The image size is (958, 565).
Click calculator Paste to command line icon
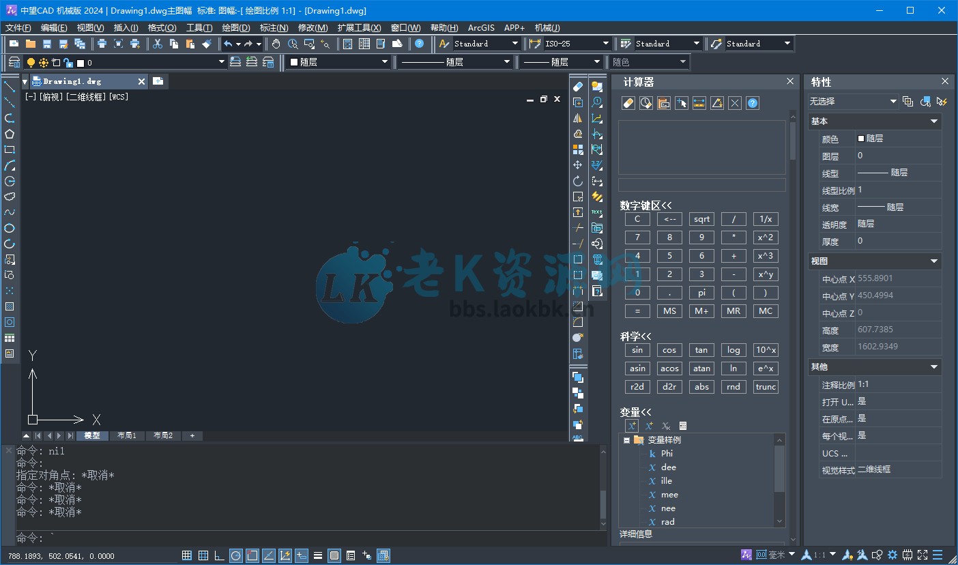coord(664,103)
